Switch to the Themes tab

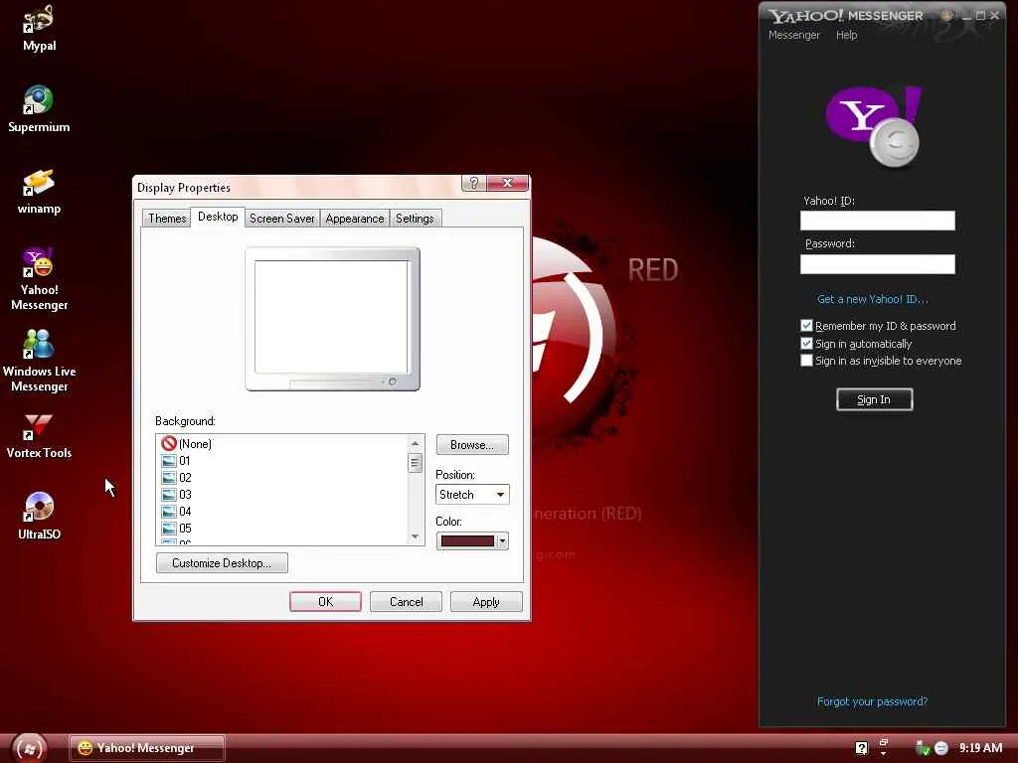click(167, 218)
